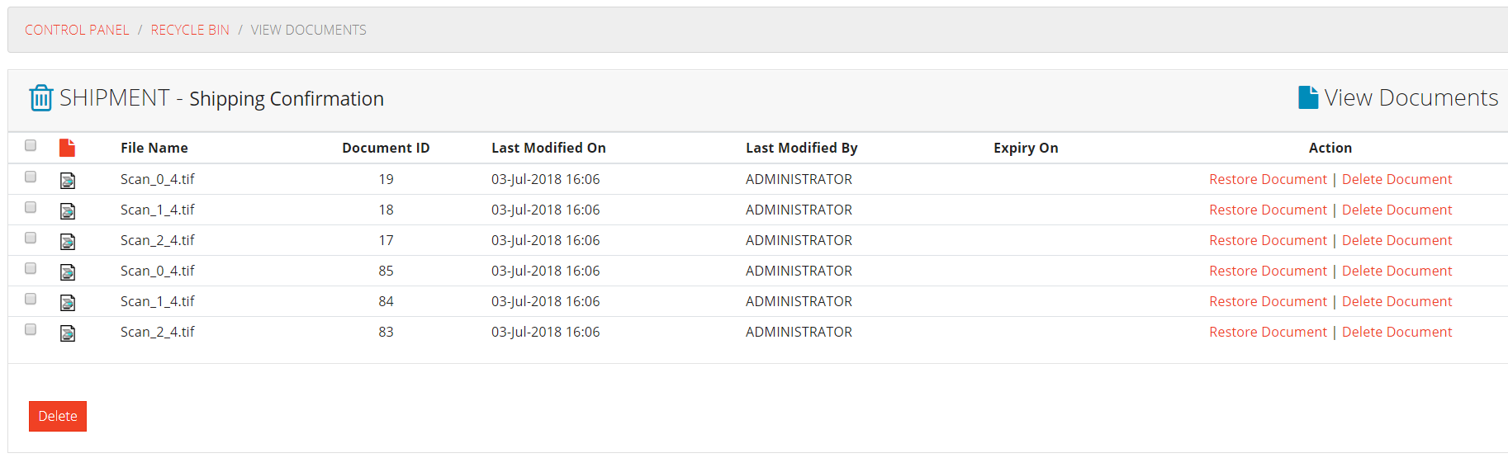Image resolution: width=1508 pixels, height=458 pixels.
Task: Navigate to RECYCLE BIN breadcrumb
Action: pos(190,30)
